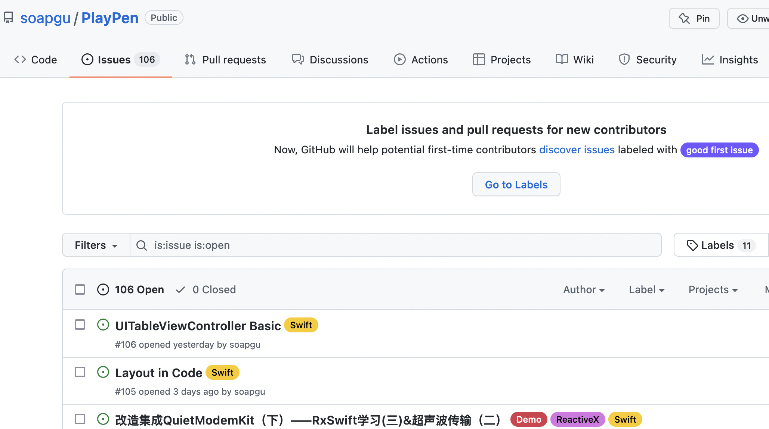Open the 改造集成QuietModemKit issue

tap(308, 420)
